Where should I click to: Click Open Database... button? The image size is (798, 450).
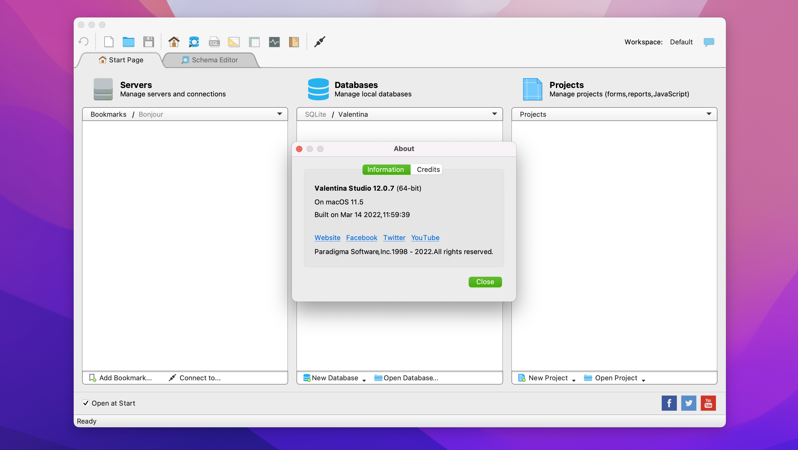406,378
